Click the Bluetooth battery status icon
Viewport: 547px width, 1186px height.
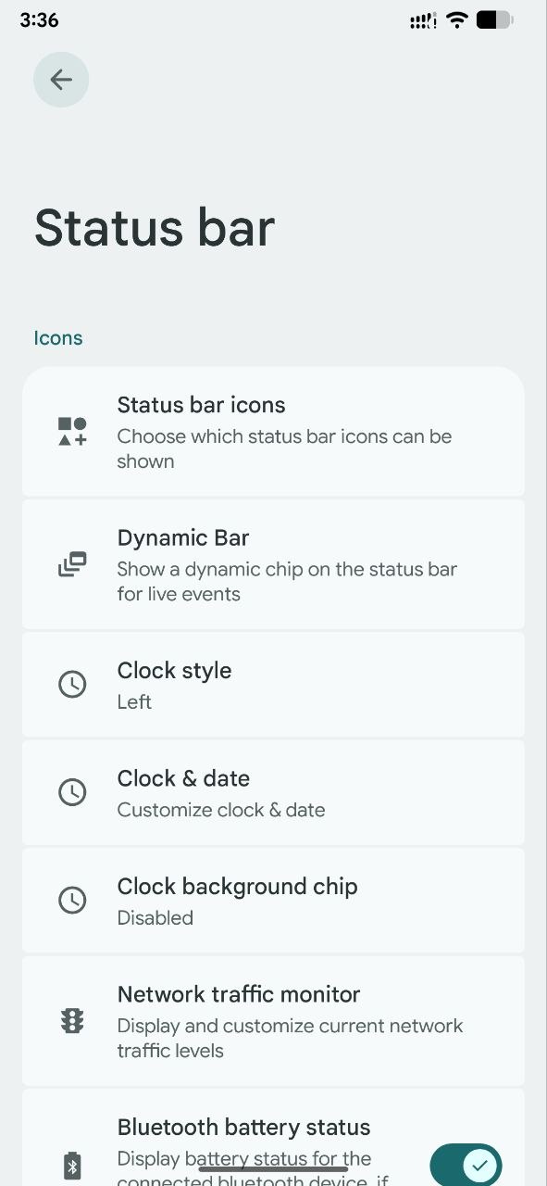coord(72,1166)
